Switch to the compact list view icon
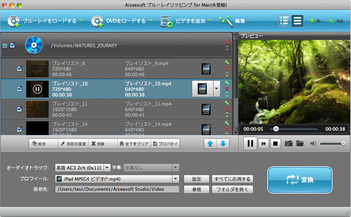Image resolution: width=351 pixels, height=217 pixels. pos(297,21)
